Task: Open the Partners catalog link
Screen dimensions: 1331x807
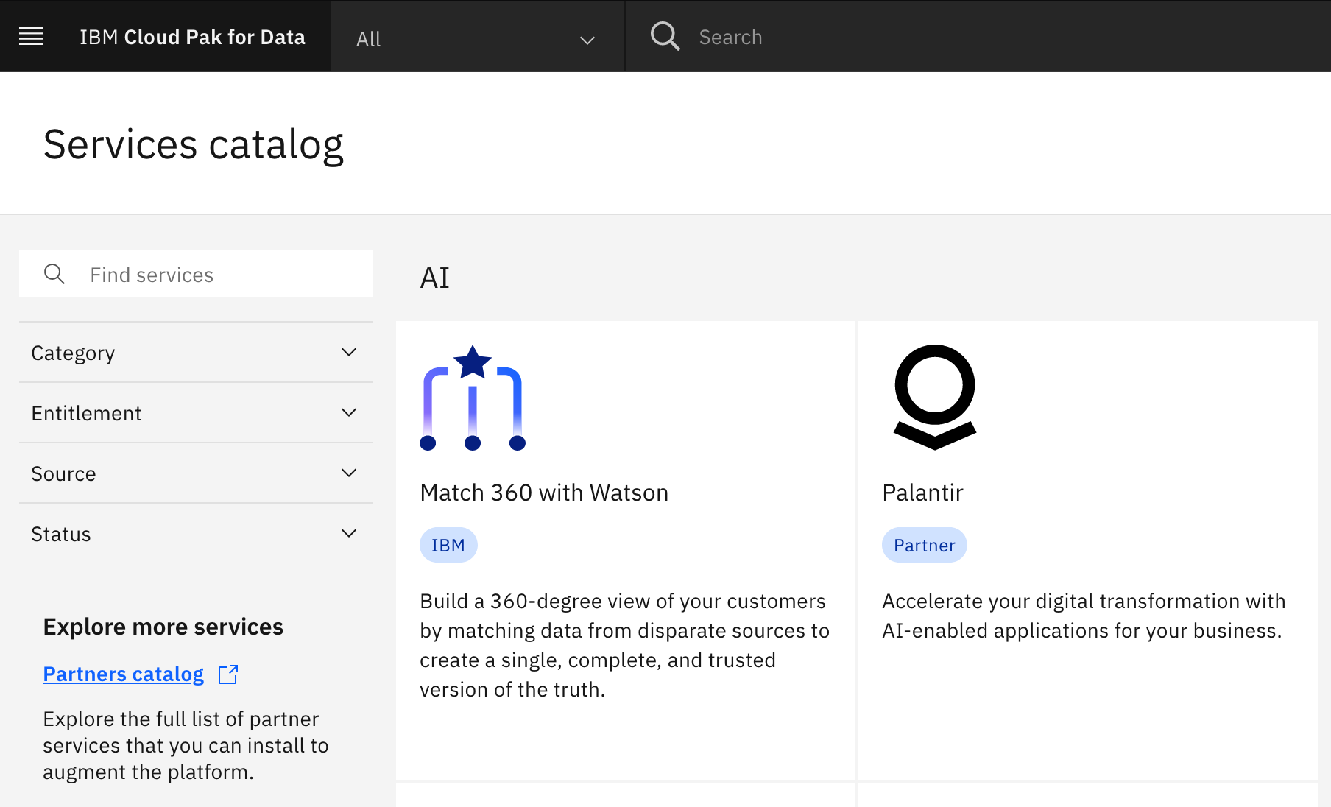Action: click(x=123, y=674)
